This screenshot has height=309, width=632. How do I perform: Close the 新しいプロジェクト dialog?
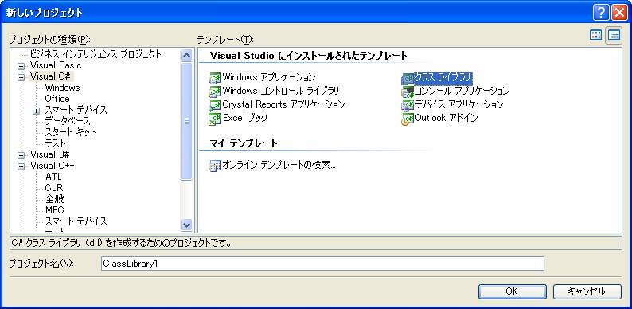pyautogui.click(x=619, y=13)
